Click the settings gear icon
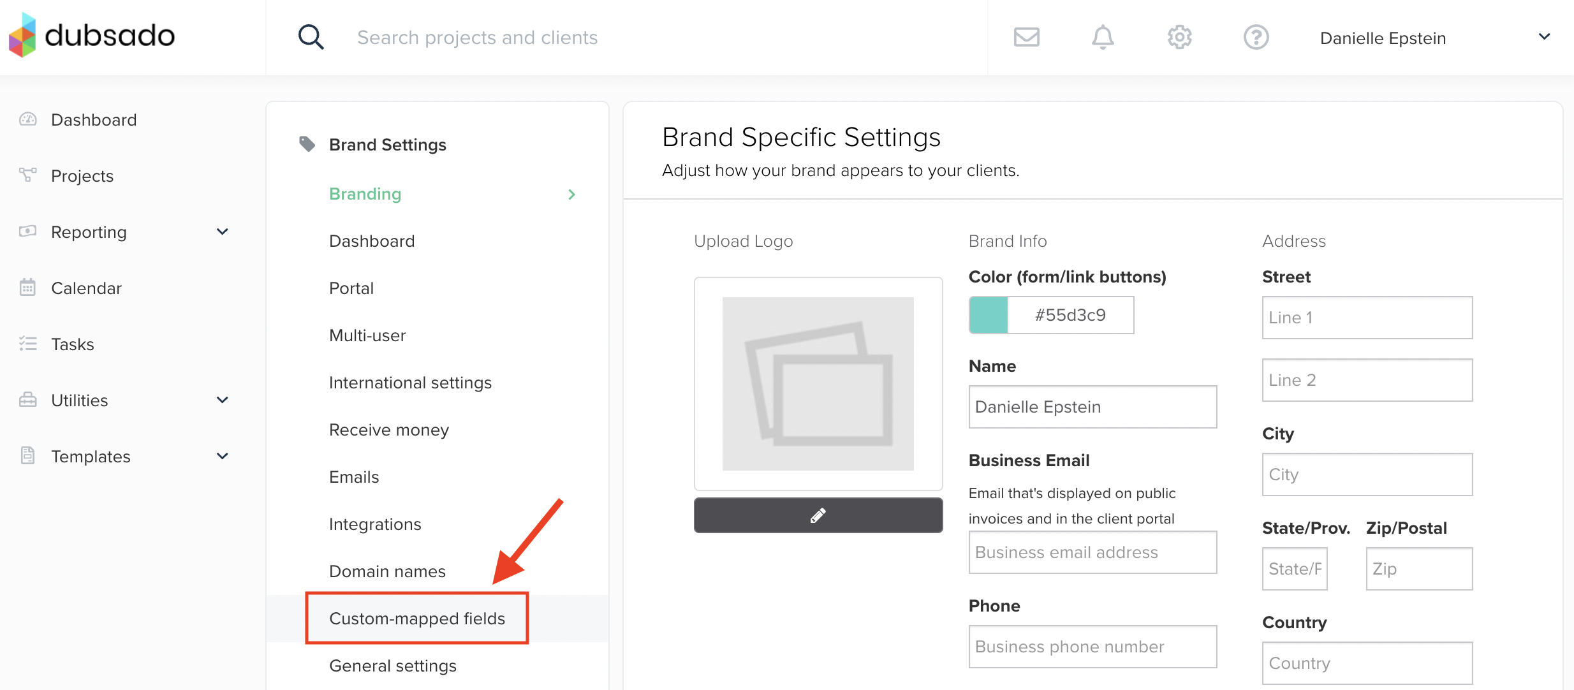Image resolution: width=1574 pixels, height=690 pixels. (x=1179, y=37)
